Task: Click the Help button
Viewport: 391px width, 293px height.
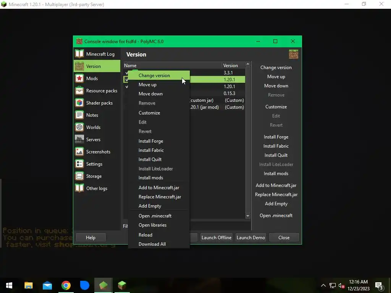Action: click(x=90, y=237)
